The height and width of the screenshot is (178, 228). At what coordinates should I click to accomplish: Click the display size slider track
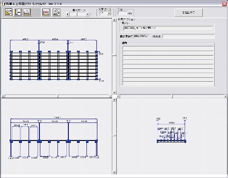pyautogui.click(x=77, y=14)
